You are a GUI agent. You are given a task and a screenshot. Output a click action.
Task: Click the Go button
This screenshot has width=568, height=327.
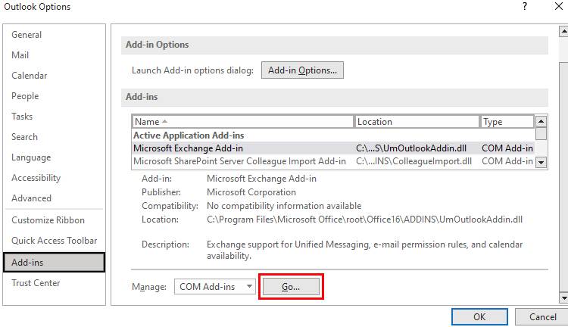tap(291, 287)
